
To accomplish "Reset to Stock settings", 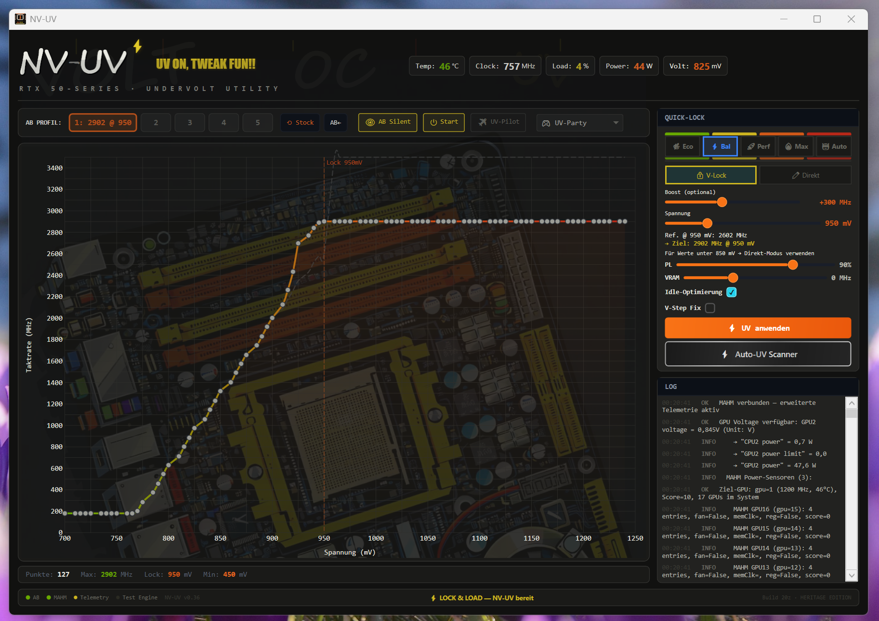I will (300, 123).
